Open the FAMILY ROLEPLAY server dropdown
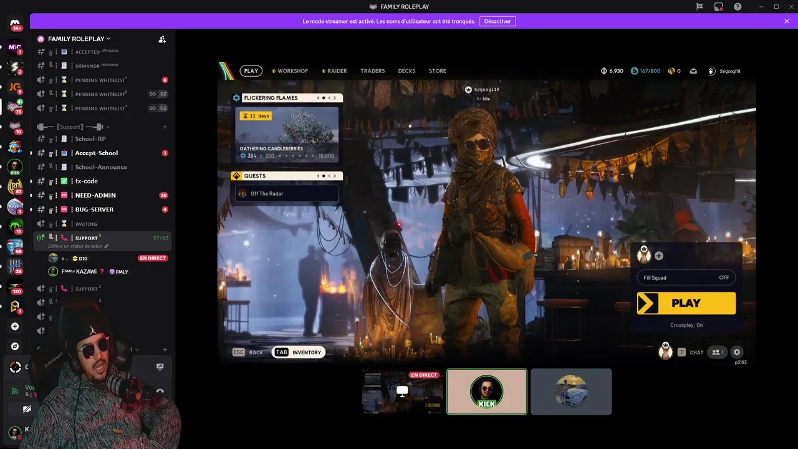 tap(79, 39)
